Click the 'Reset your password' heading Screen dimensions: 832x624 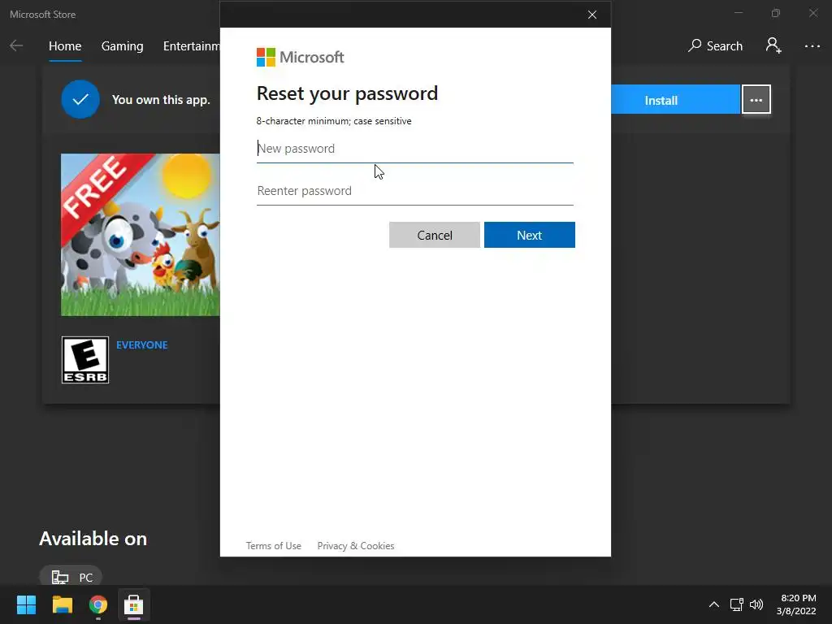348,93
